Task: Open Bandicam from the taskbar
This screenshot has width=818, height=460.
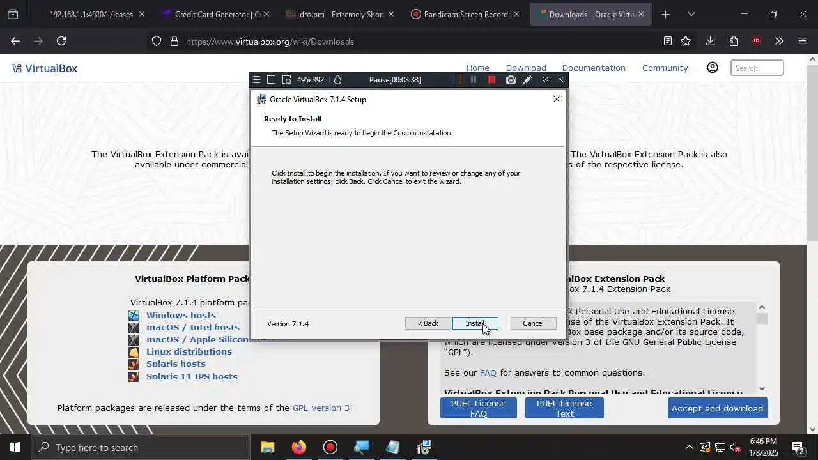Action: (330, 447)
